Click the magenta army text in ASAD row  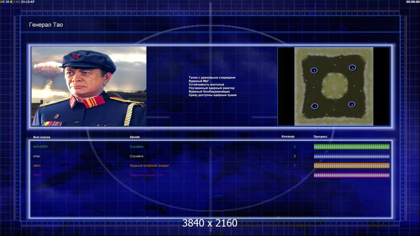146,175
